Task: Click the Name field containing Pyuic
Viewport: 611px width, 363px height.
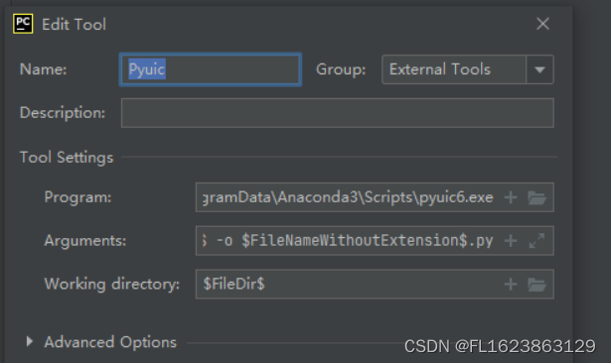Action: pos(211,69)
